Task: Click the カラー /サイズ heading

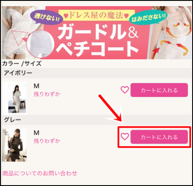Action: tap(22, 64)
